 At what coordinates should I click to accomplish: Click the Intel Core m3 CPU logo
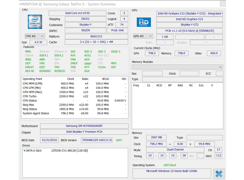click(x=35, y=22)
